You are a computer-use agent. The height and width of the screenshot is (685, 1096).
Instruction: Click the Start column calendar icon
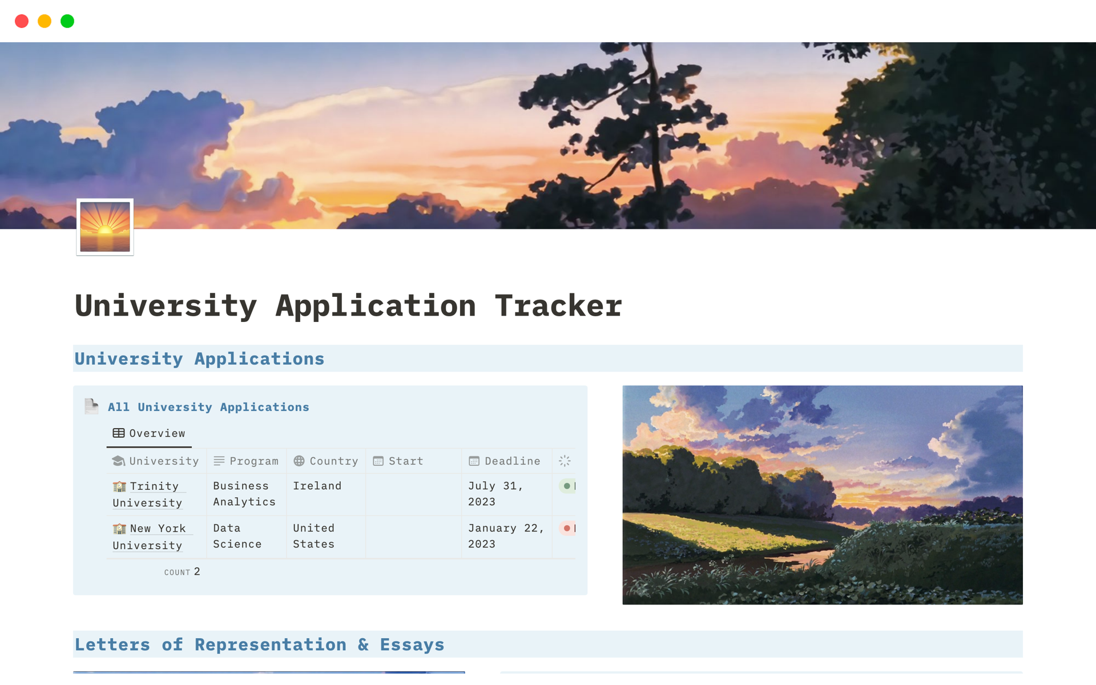point(378,461)
